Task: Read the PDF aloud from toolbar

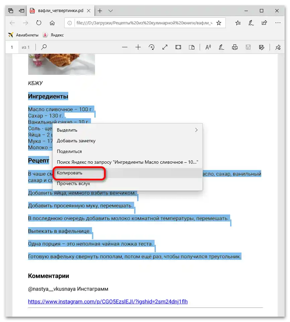Action: (x=208, y=47)
